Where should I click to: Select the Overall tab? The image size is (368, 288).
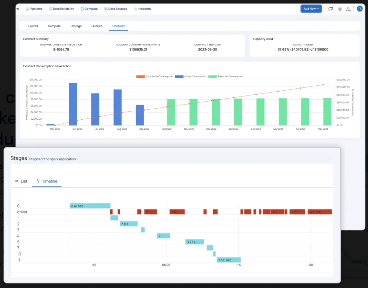[x=33, y=26]
